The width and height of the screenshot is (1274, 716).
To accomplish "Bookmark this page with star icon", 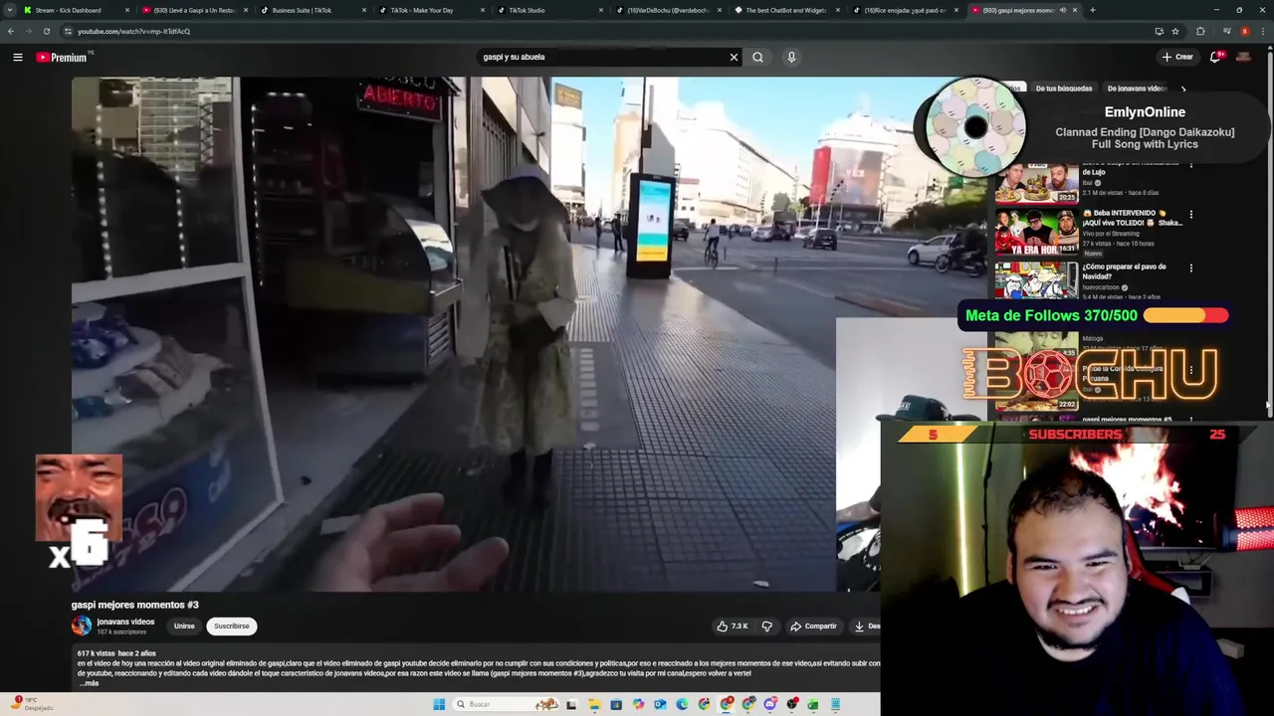I will tap(1174, 31).
